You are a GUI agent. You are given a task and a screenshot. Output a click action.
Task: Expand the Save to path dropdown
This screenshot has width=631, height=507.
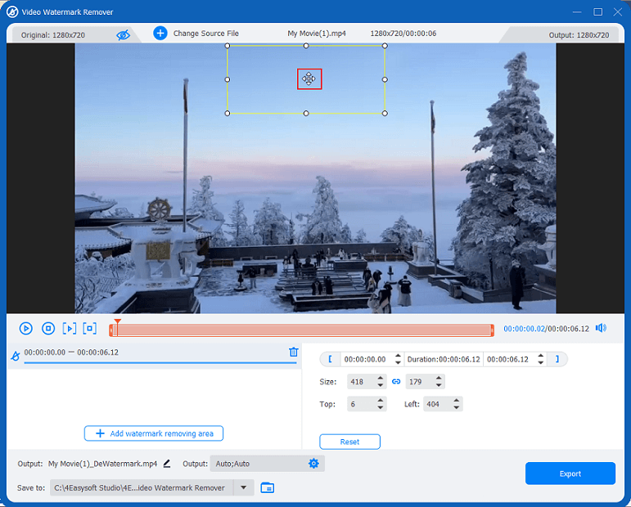click(243, 487)
